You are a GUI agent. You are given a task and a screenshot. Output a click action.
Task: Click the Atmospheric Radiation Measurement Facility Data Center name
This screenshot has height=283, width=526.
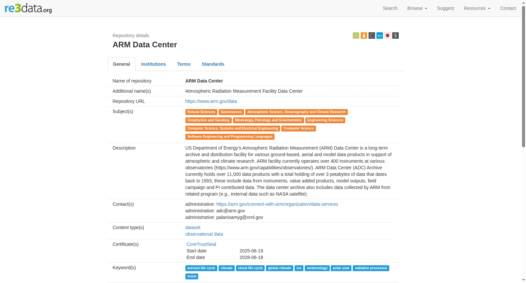(x=244, y=91)
